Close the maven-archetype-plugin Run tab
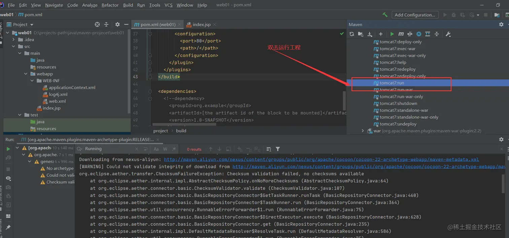Screen dimensions: 509x238 158,139
